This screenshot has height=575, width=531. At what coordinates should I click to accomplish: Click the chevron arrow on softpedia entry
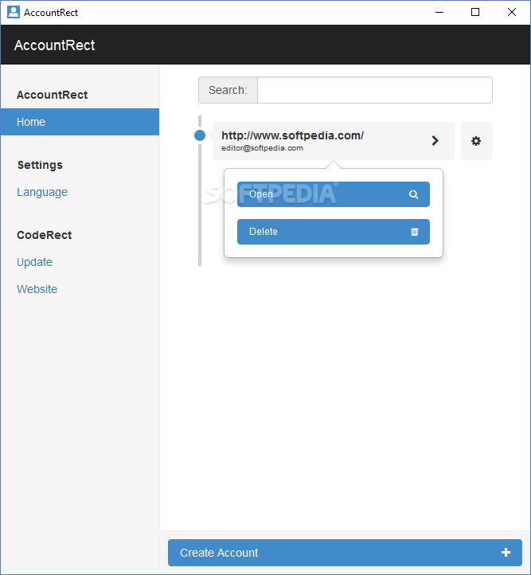point(435,141)
